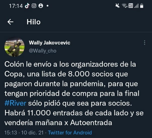The height and width of the screenshot is (138, 152).
Task: Open the #River hashtag link
Action: 15,103
